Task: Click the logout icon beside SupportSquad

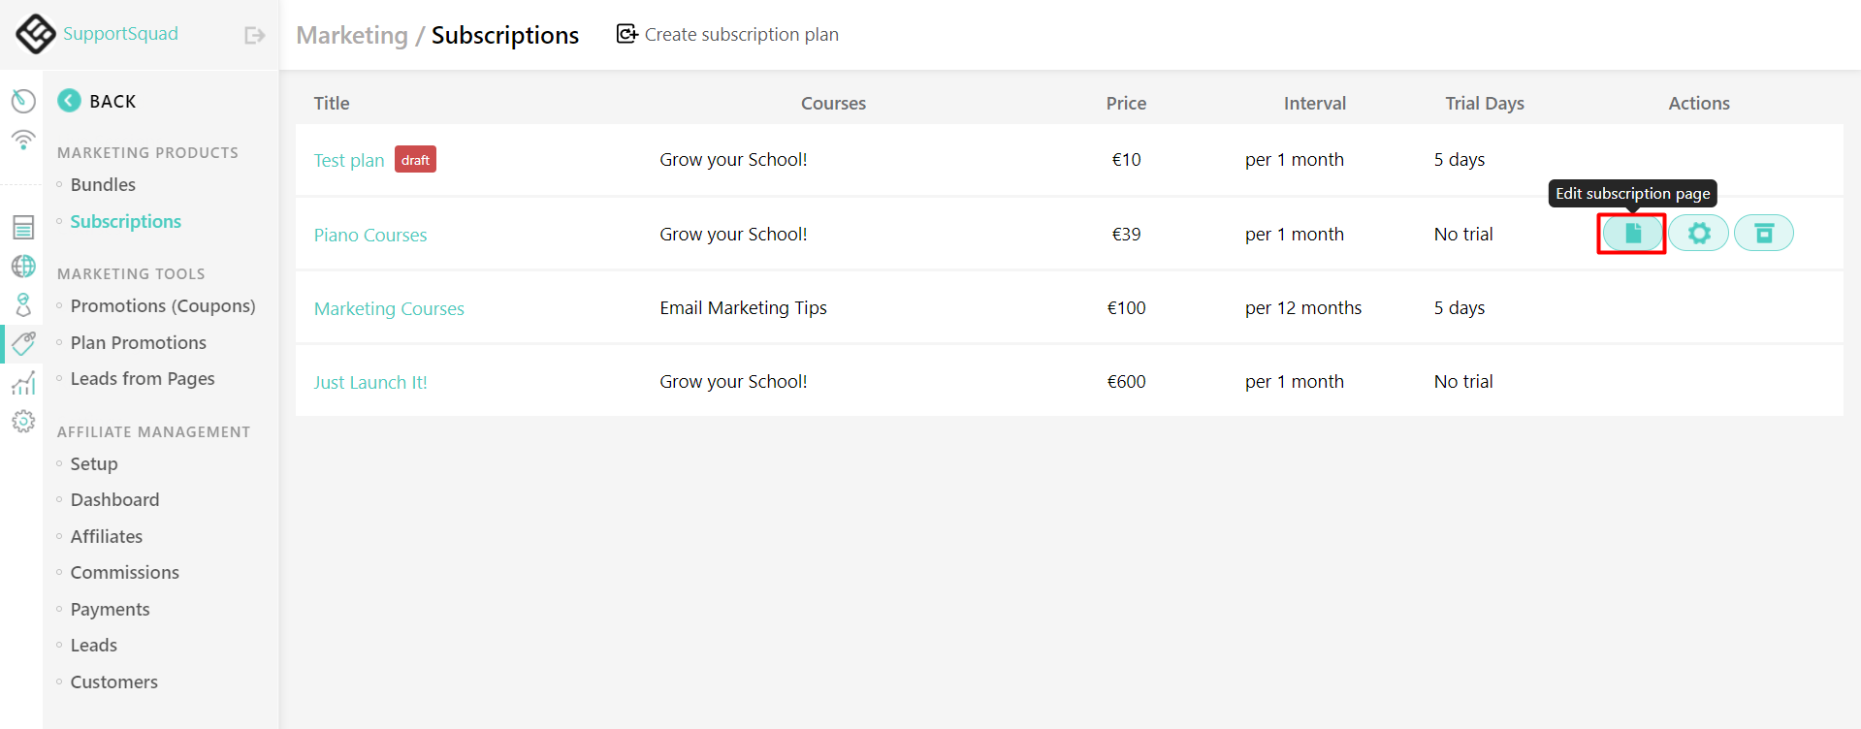Action: (x=254, y=36)
